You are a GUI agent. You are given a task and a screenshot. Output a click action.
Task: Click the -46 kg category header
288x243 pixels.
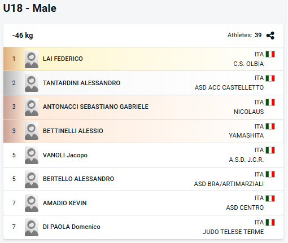coord(23,36)
